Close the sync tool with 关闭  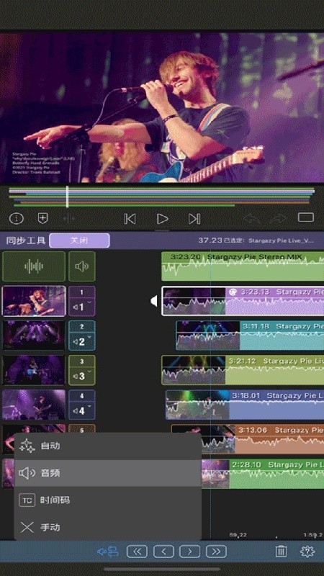[x=79, y=240]
